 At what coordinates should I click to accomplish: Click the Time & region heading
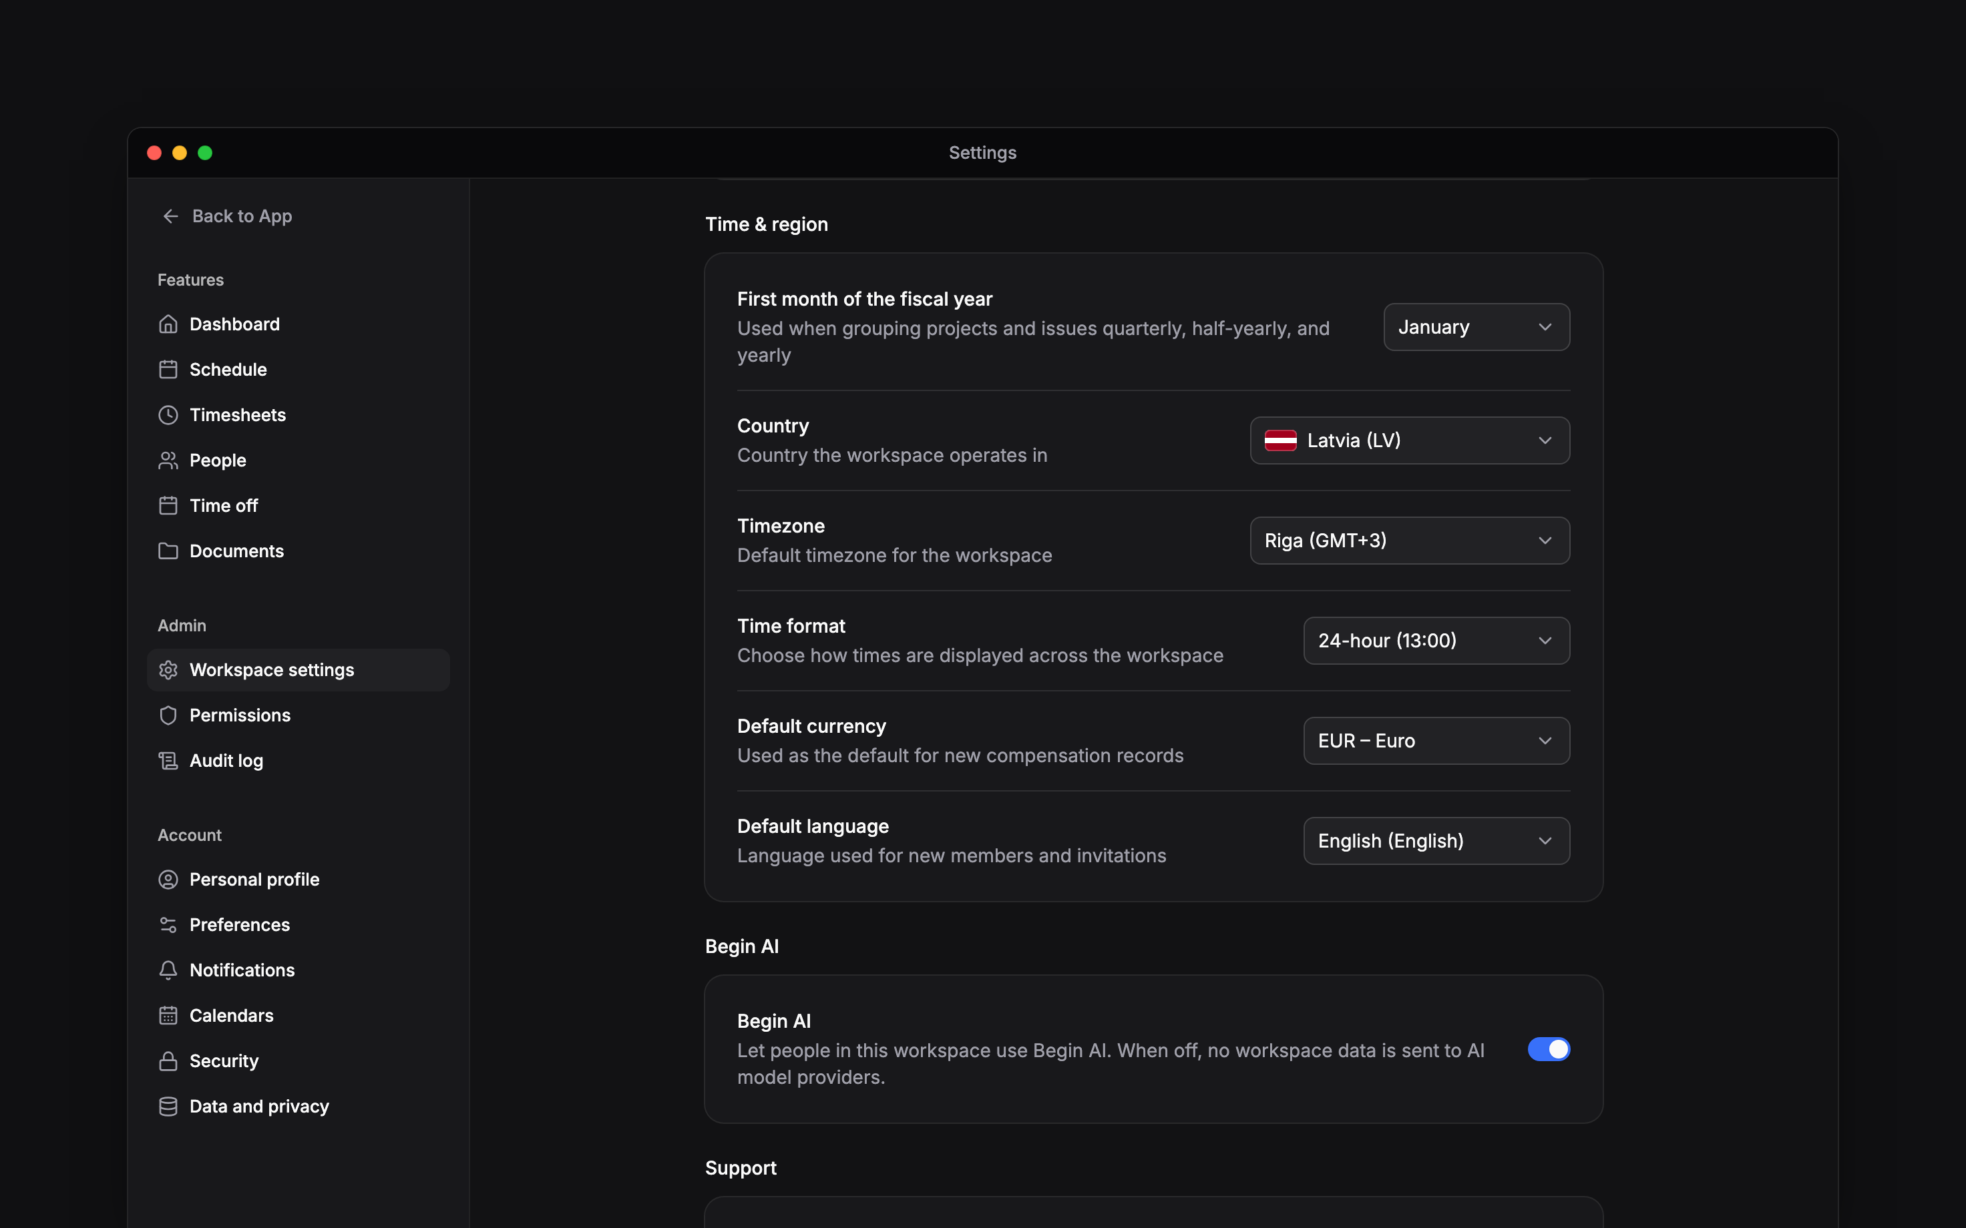coord(766,224)
